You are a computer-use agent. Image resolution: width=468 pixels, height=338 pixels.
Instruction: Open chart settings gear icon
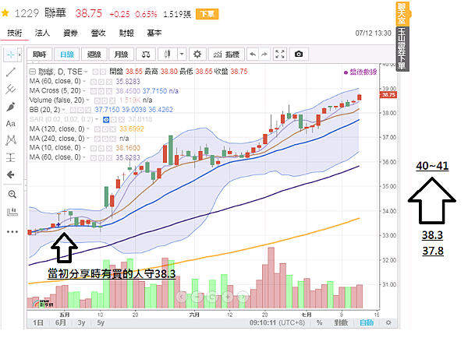tap(197, 55)
